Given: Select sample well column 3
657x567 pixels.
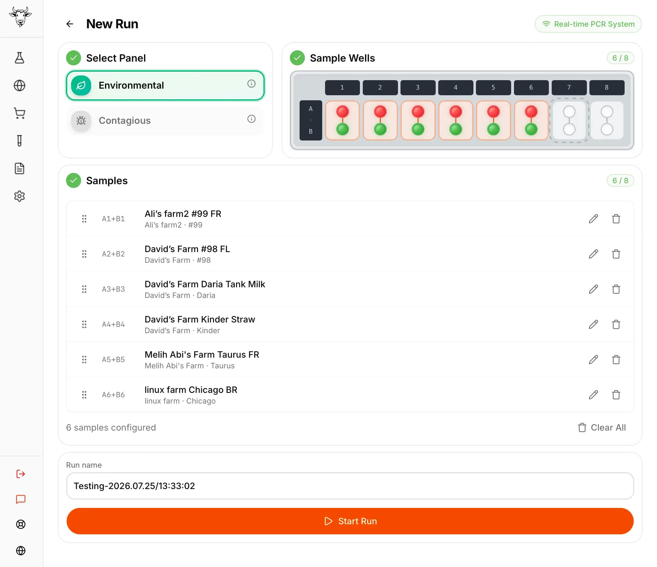Looking at the screenshot, I should tap(418, 120).
